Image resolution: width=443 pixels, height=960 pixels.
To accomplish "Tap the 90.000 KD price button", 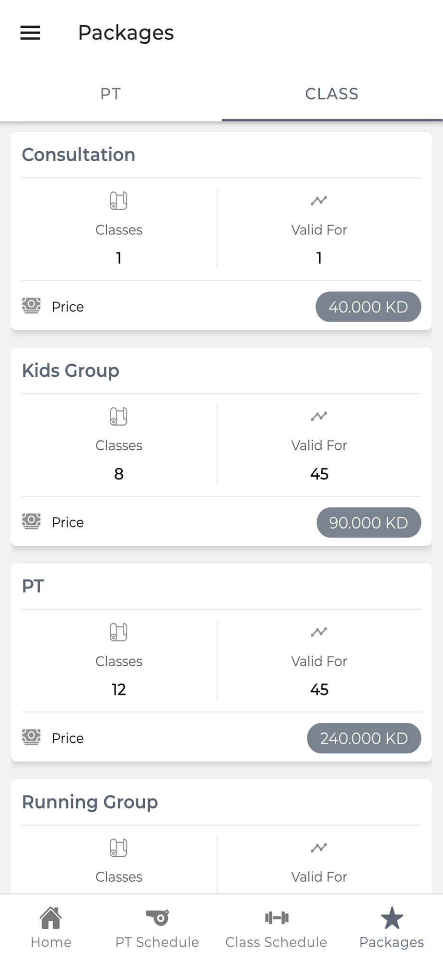I will (369, 522).
